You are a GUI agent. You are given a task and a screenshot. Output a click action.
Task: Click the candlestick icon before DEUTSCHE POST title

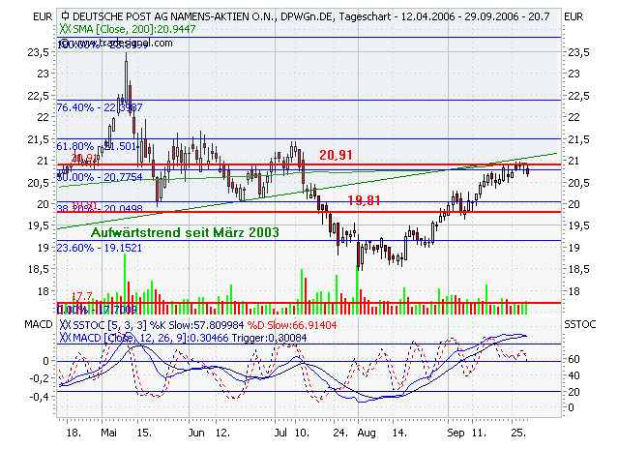tap(64, 17)
